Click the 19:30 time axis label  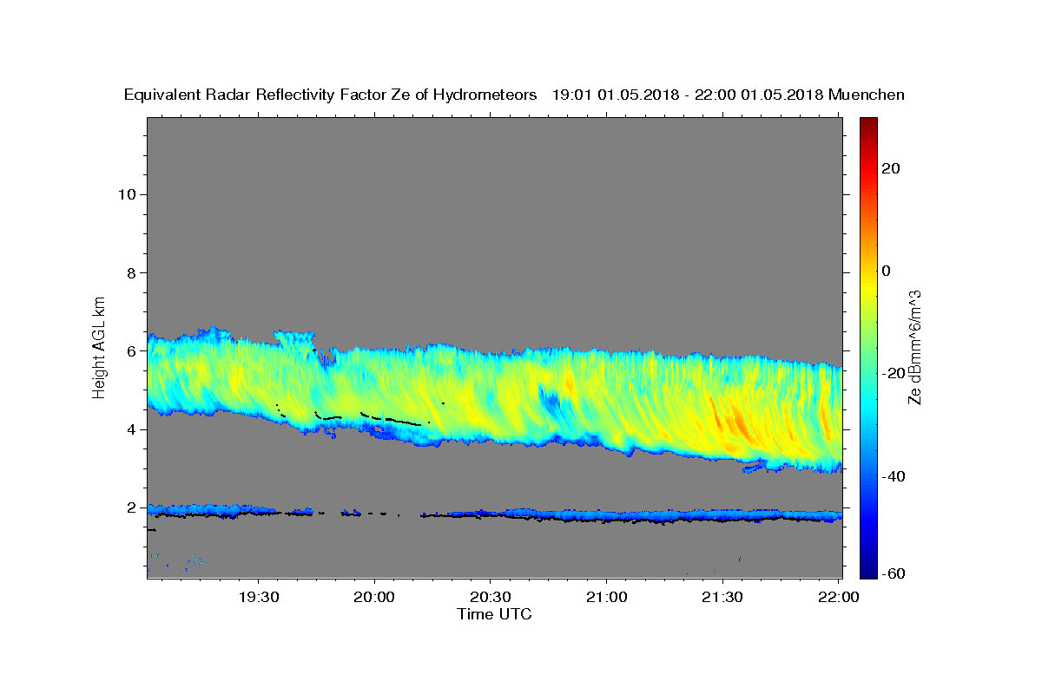point(259,598)
